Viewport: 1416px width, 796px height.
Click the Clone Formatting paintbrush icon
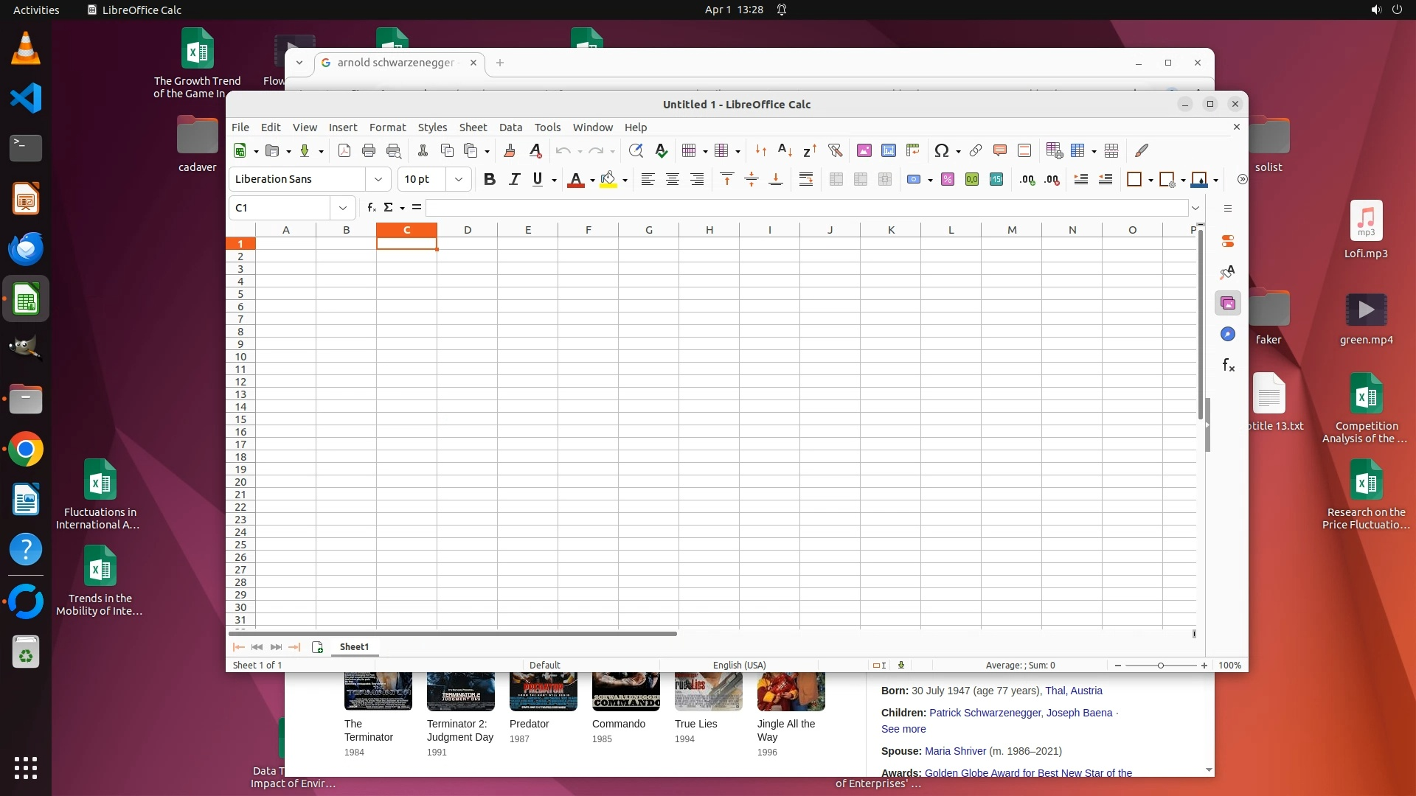509,150
